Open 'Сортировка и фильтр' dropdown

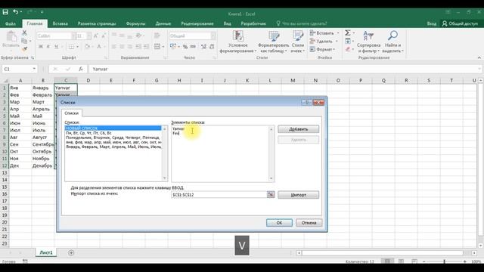pyautogui.click(x=368, y=42)
